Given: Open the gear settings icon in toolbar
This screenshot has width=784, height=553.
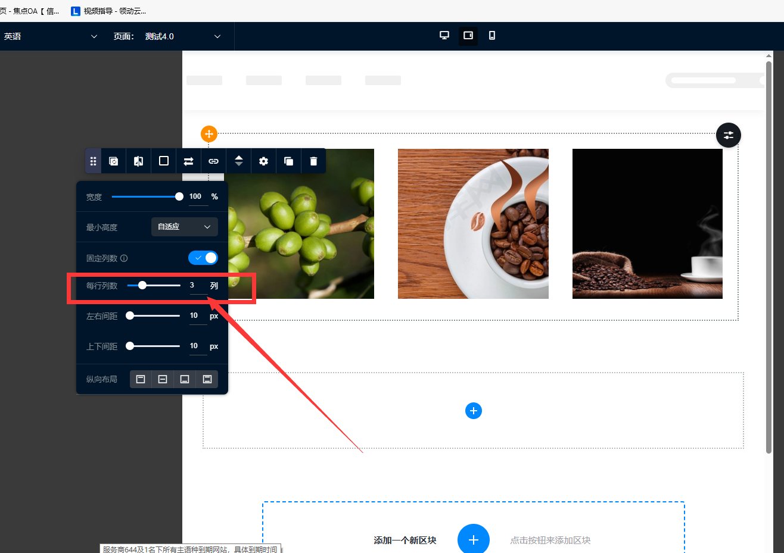Looking at the screenshot, I should 263,161.
